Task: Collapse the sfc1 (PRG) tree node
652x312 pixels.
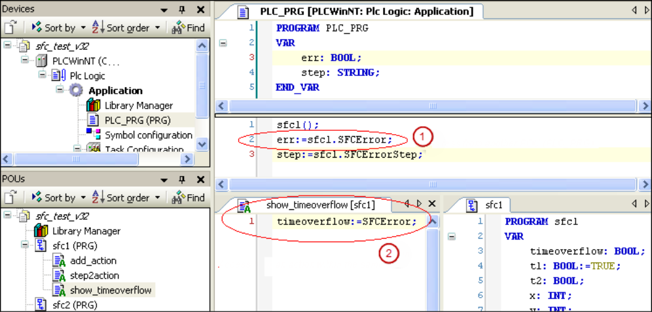Action: pos(25,245)
